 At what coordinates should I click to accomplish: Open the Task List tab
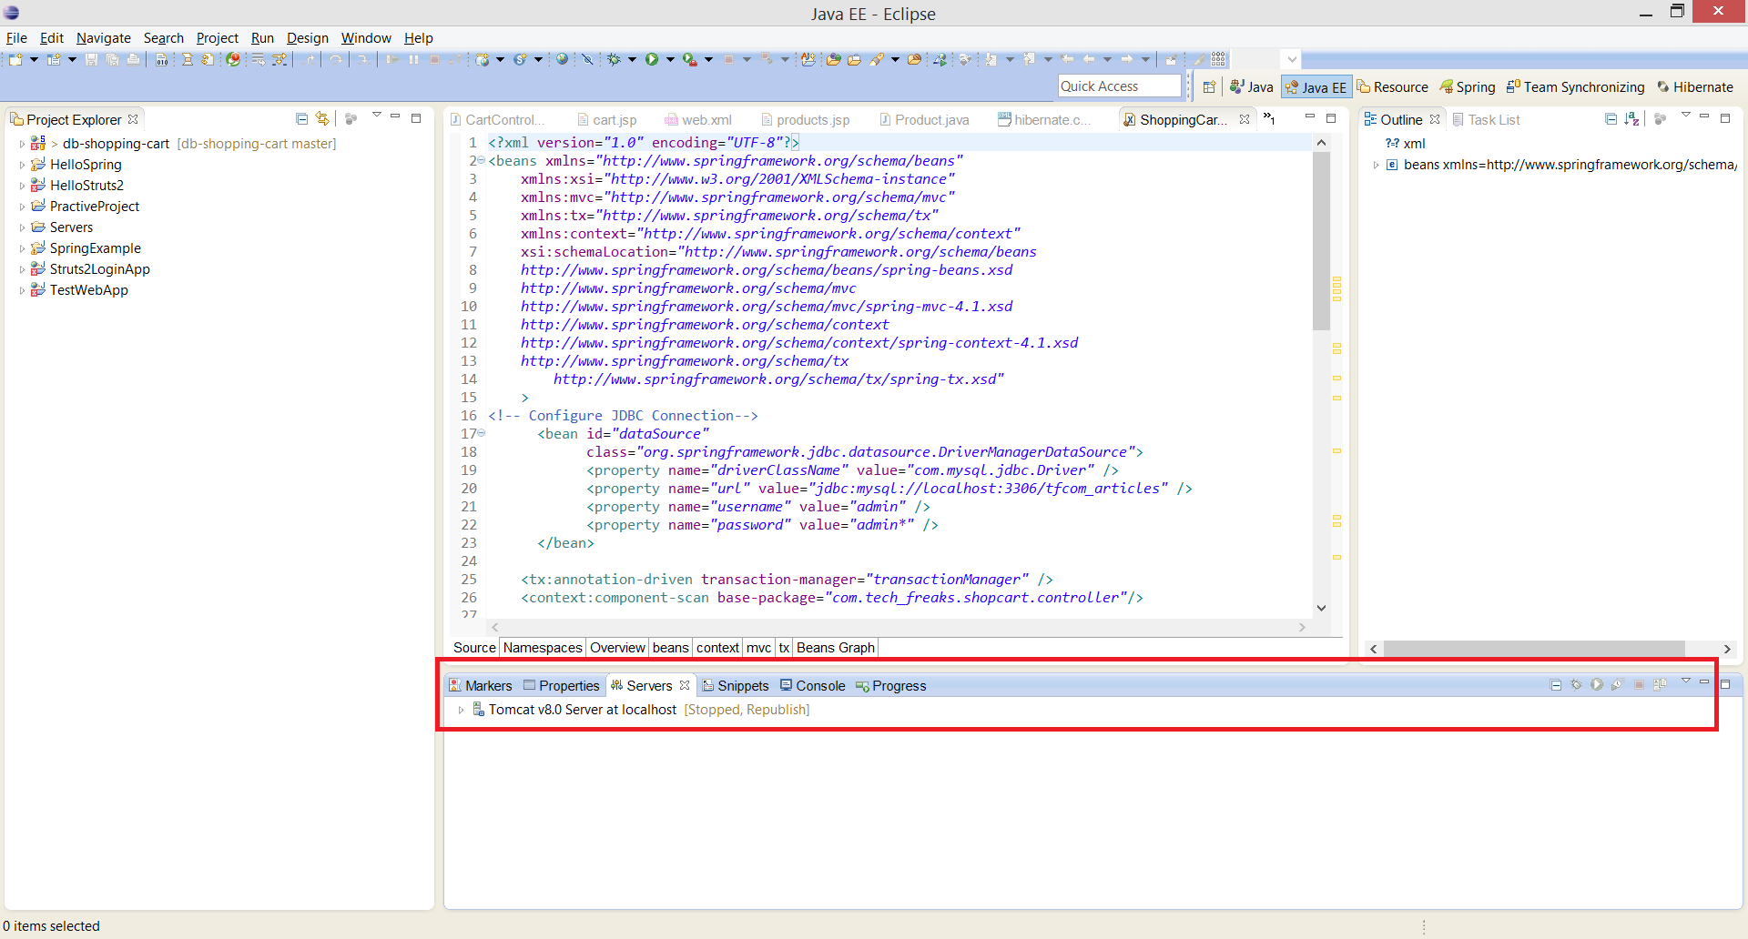tap(1486, 119)
